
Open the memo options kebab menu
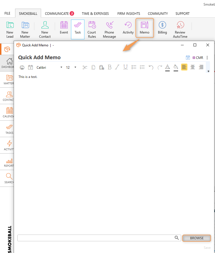coord(207,58)
